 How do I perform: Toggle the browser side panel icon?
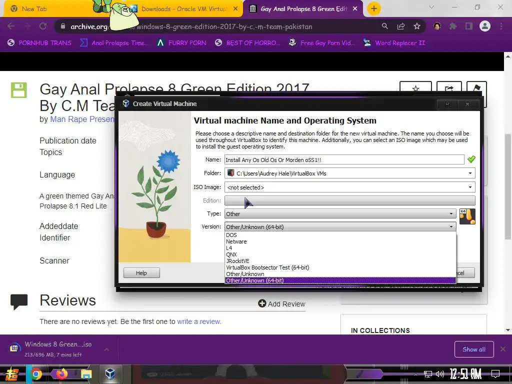(x=469, y=26)
